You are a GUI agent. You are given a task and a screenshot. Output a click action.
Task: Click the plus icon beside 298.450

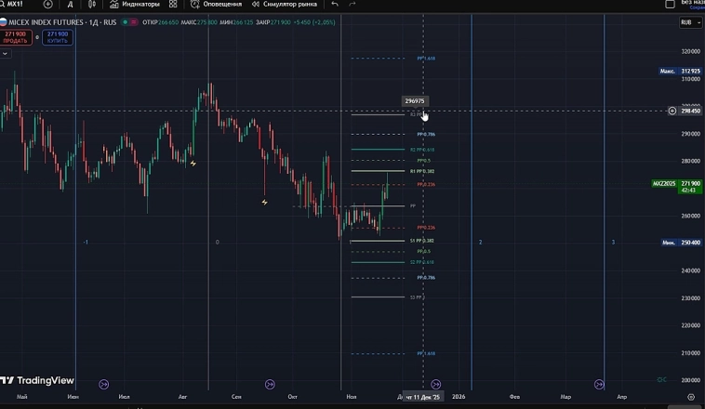672,111
